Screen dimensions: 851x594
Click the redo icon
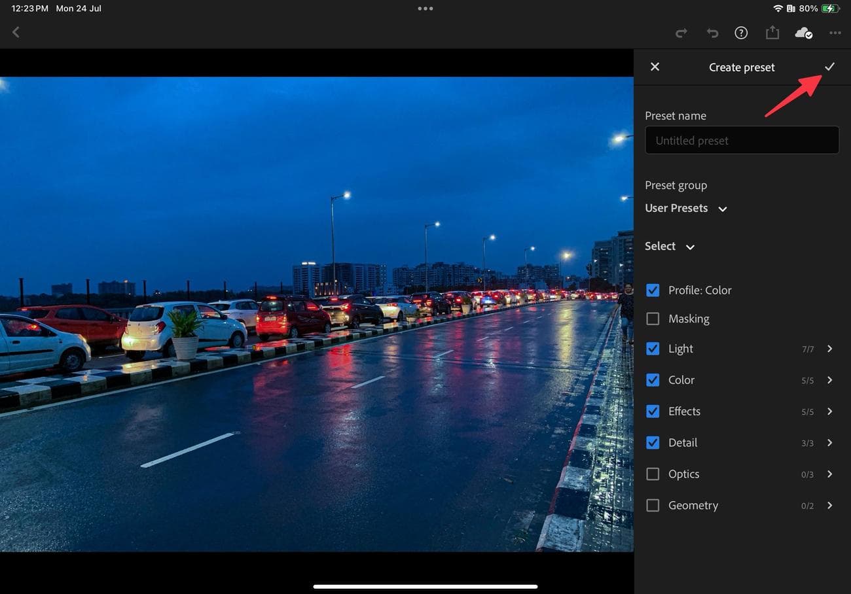(681, 32)
